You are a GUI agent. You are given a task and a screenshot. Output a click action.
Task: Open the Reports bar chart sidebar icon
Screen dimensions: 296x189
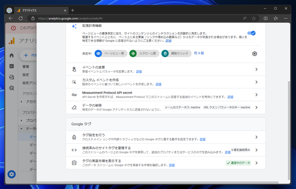point(11,66)
